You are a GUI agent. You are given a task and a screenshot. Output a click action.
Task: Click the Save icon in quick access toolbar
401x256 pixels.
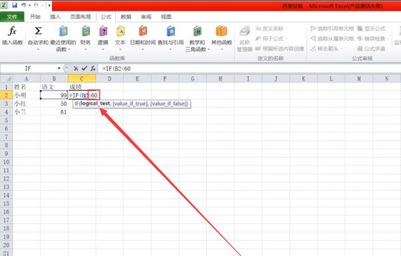15,5
